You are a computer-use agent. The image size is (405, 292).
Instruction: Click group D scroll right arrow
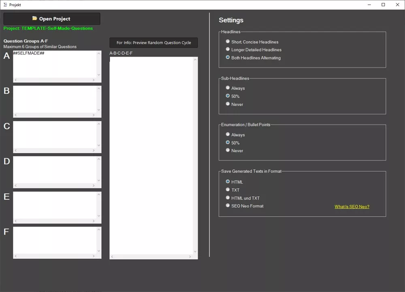[x=94, y=186]
